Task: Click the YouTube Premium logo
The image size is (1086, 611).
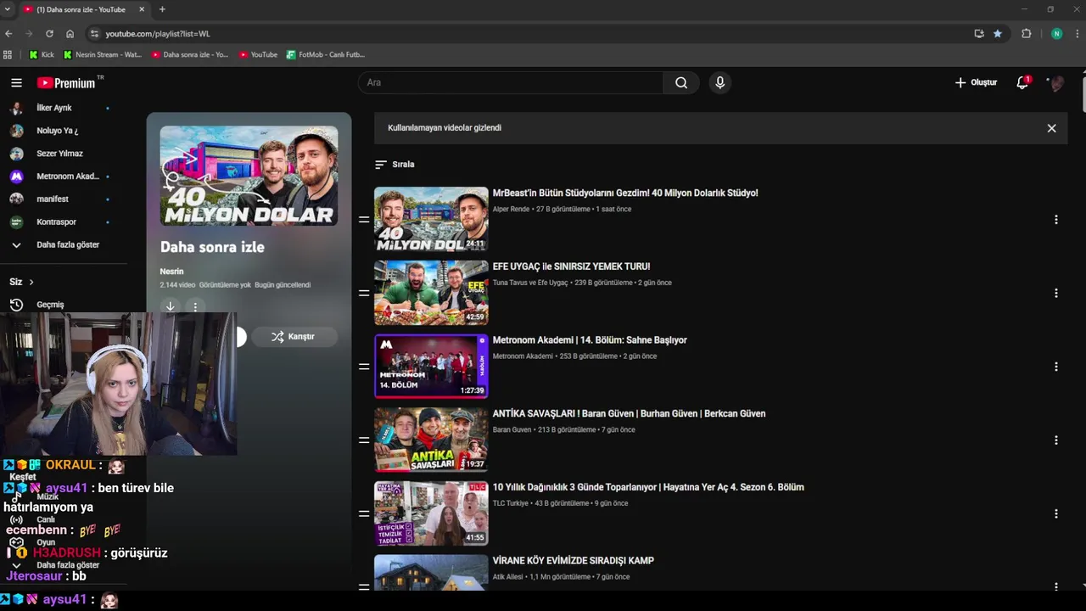Action: click(66, 83)
